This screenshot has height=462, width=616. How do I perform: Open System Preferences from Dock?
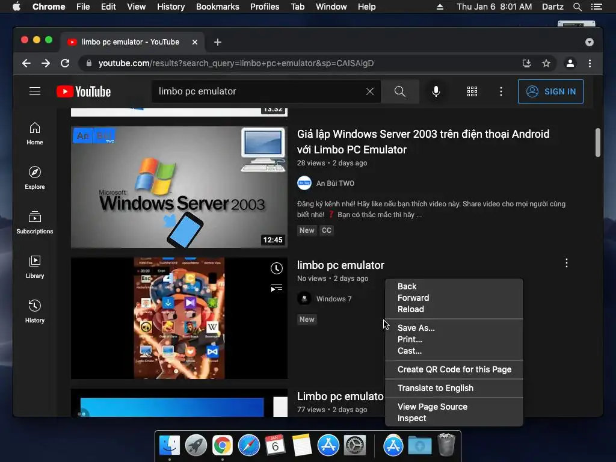tap(355, 446)
